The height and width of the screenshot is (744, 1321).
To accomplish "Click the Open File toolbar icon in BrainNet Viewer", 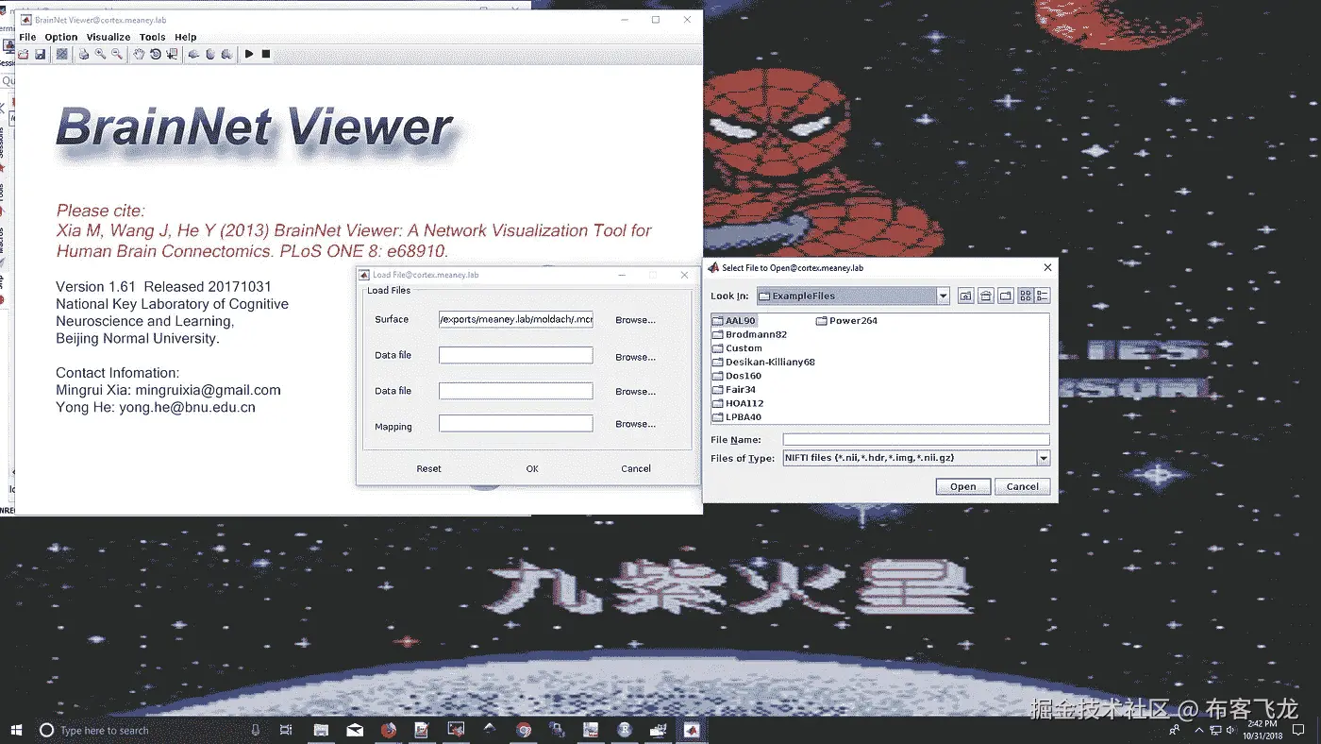I will [24, 55].
